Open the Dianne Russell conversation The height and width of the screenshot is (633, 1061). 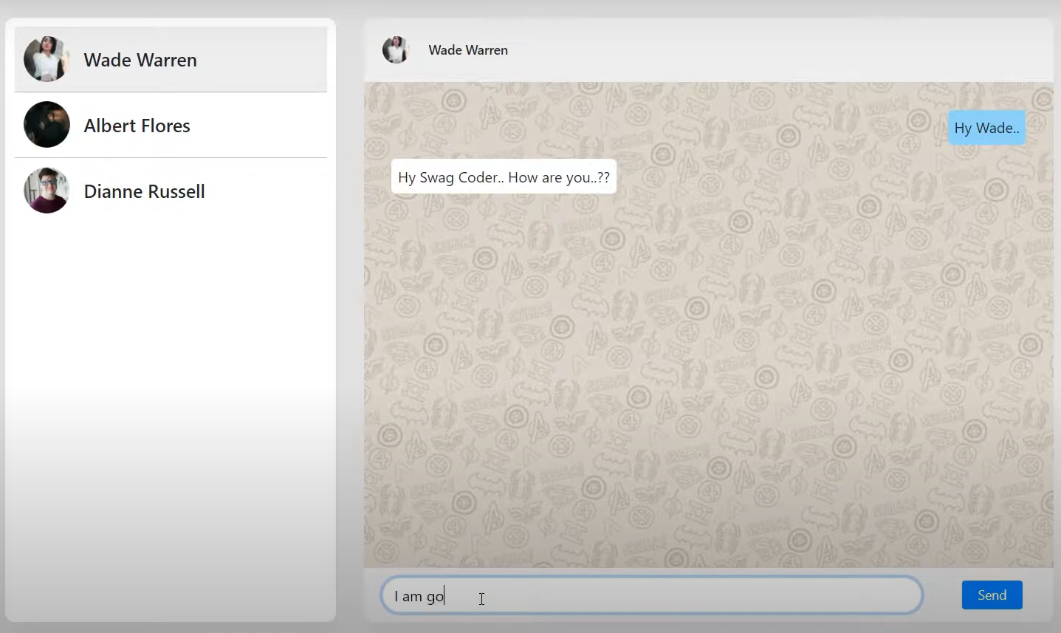point(171,191)
